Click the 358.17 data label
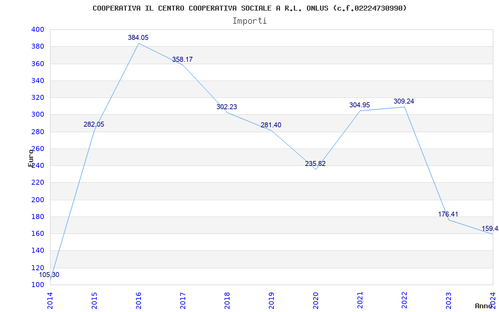 (x=182, y=59)
